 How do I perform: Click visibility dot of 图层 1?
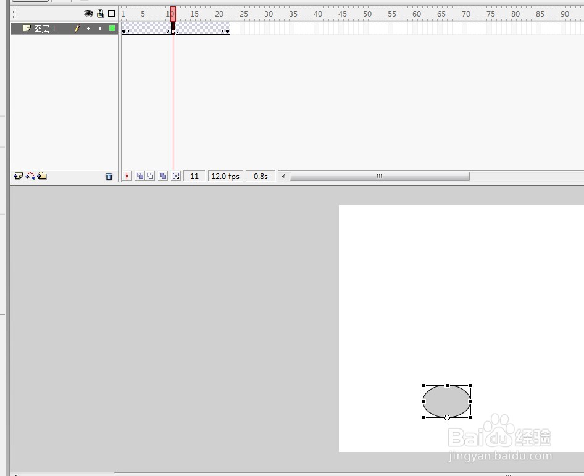pyautogui.click(x=88, y=28)
